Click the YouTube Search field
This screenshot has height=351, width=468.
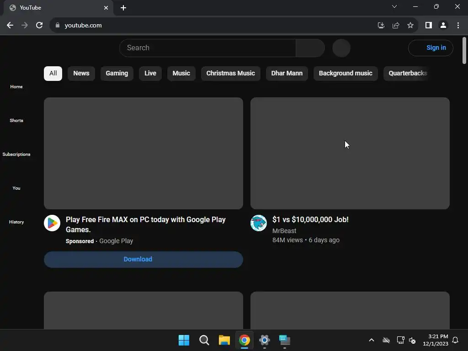click(207, 48)
